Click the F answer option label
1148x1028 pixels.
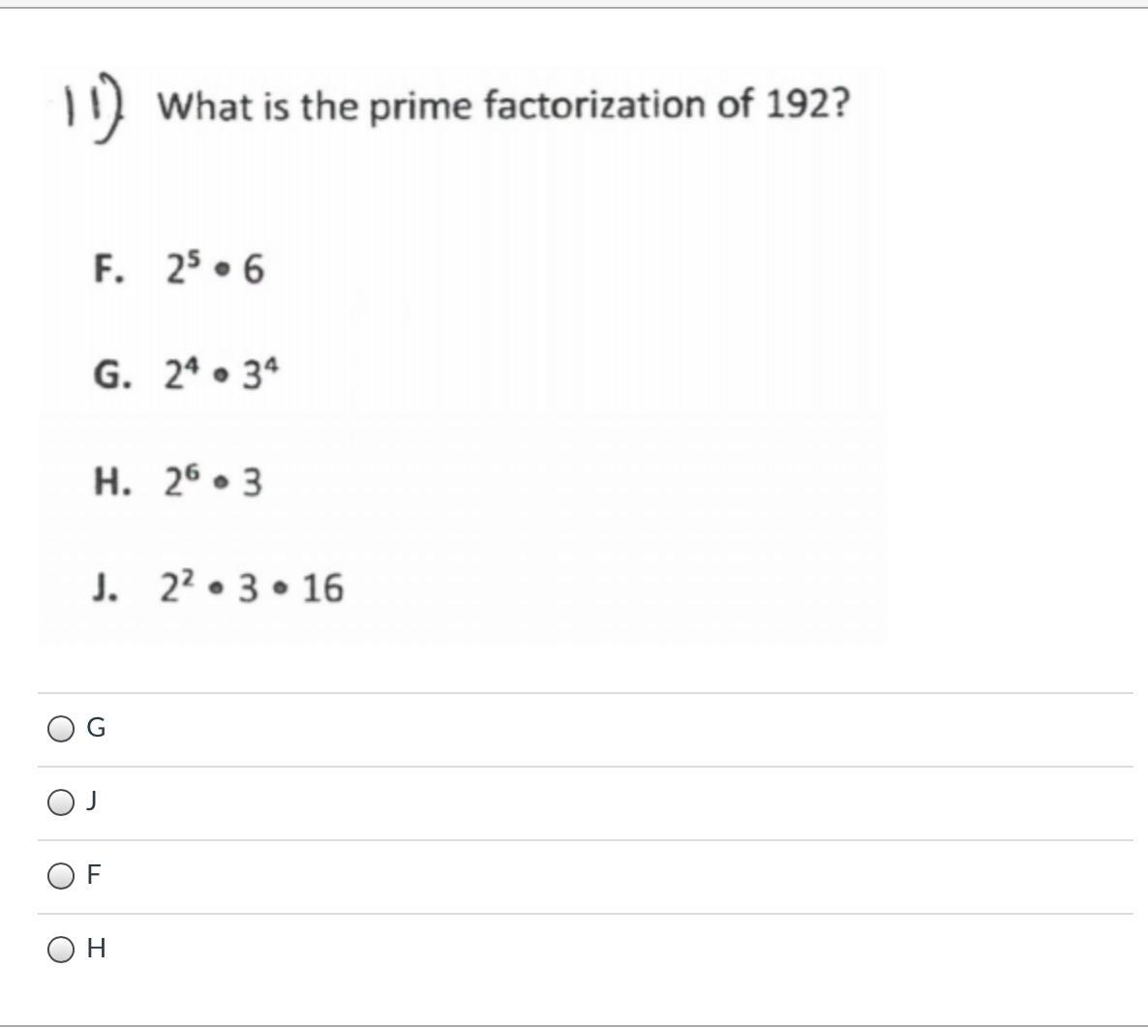pos(94,874)
